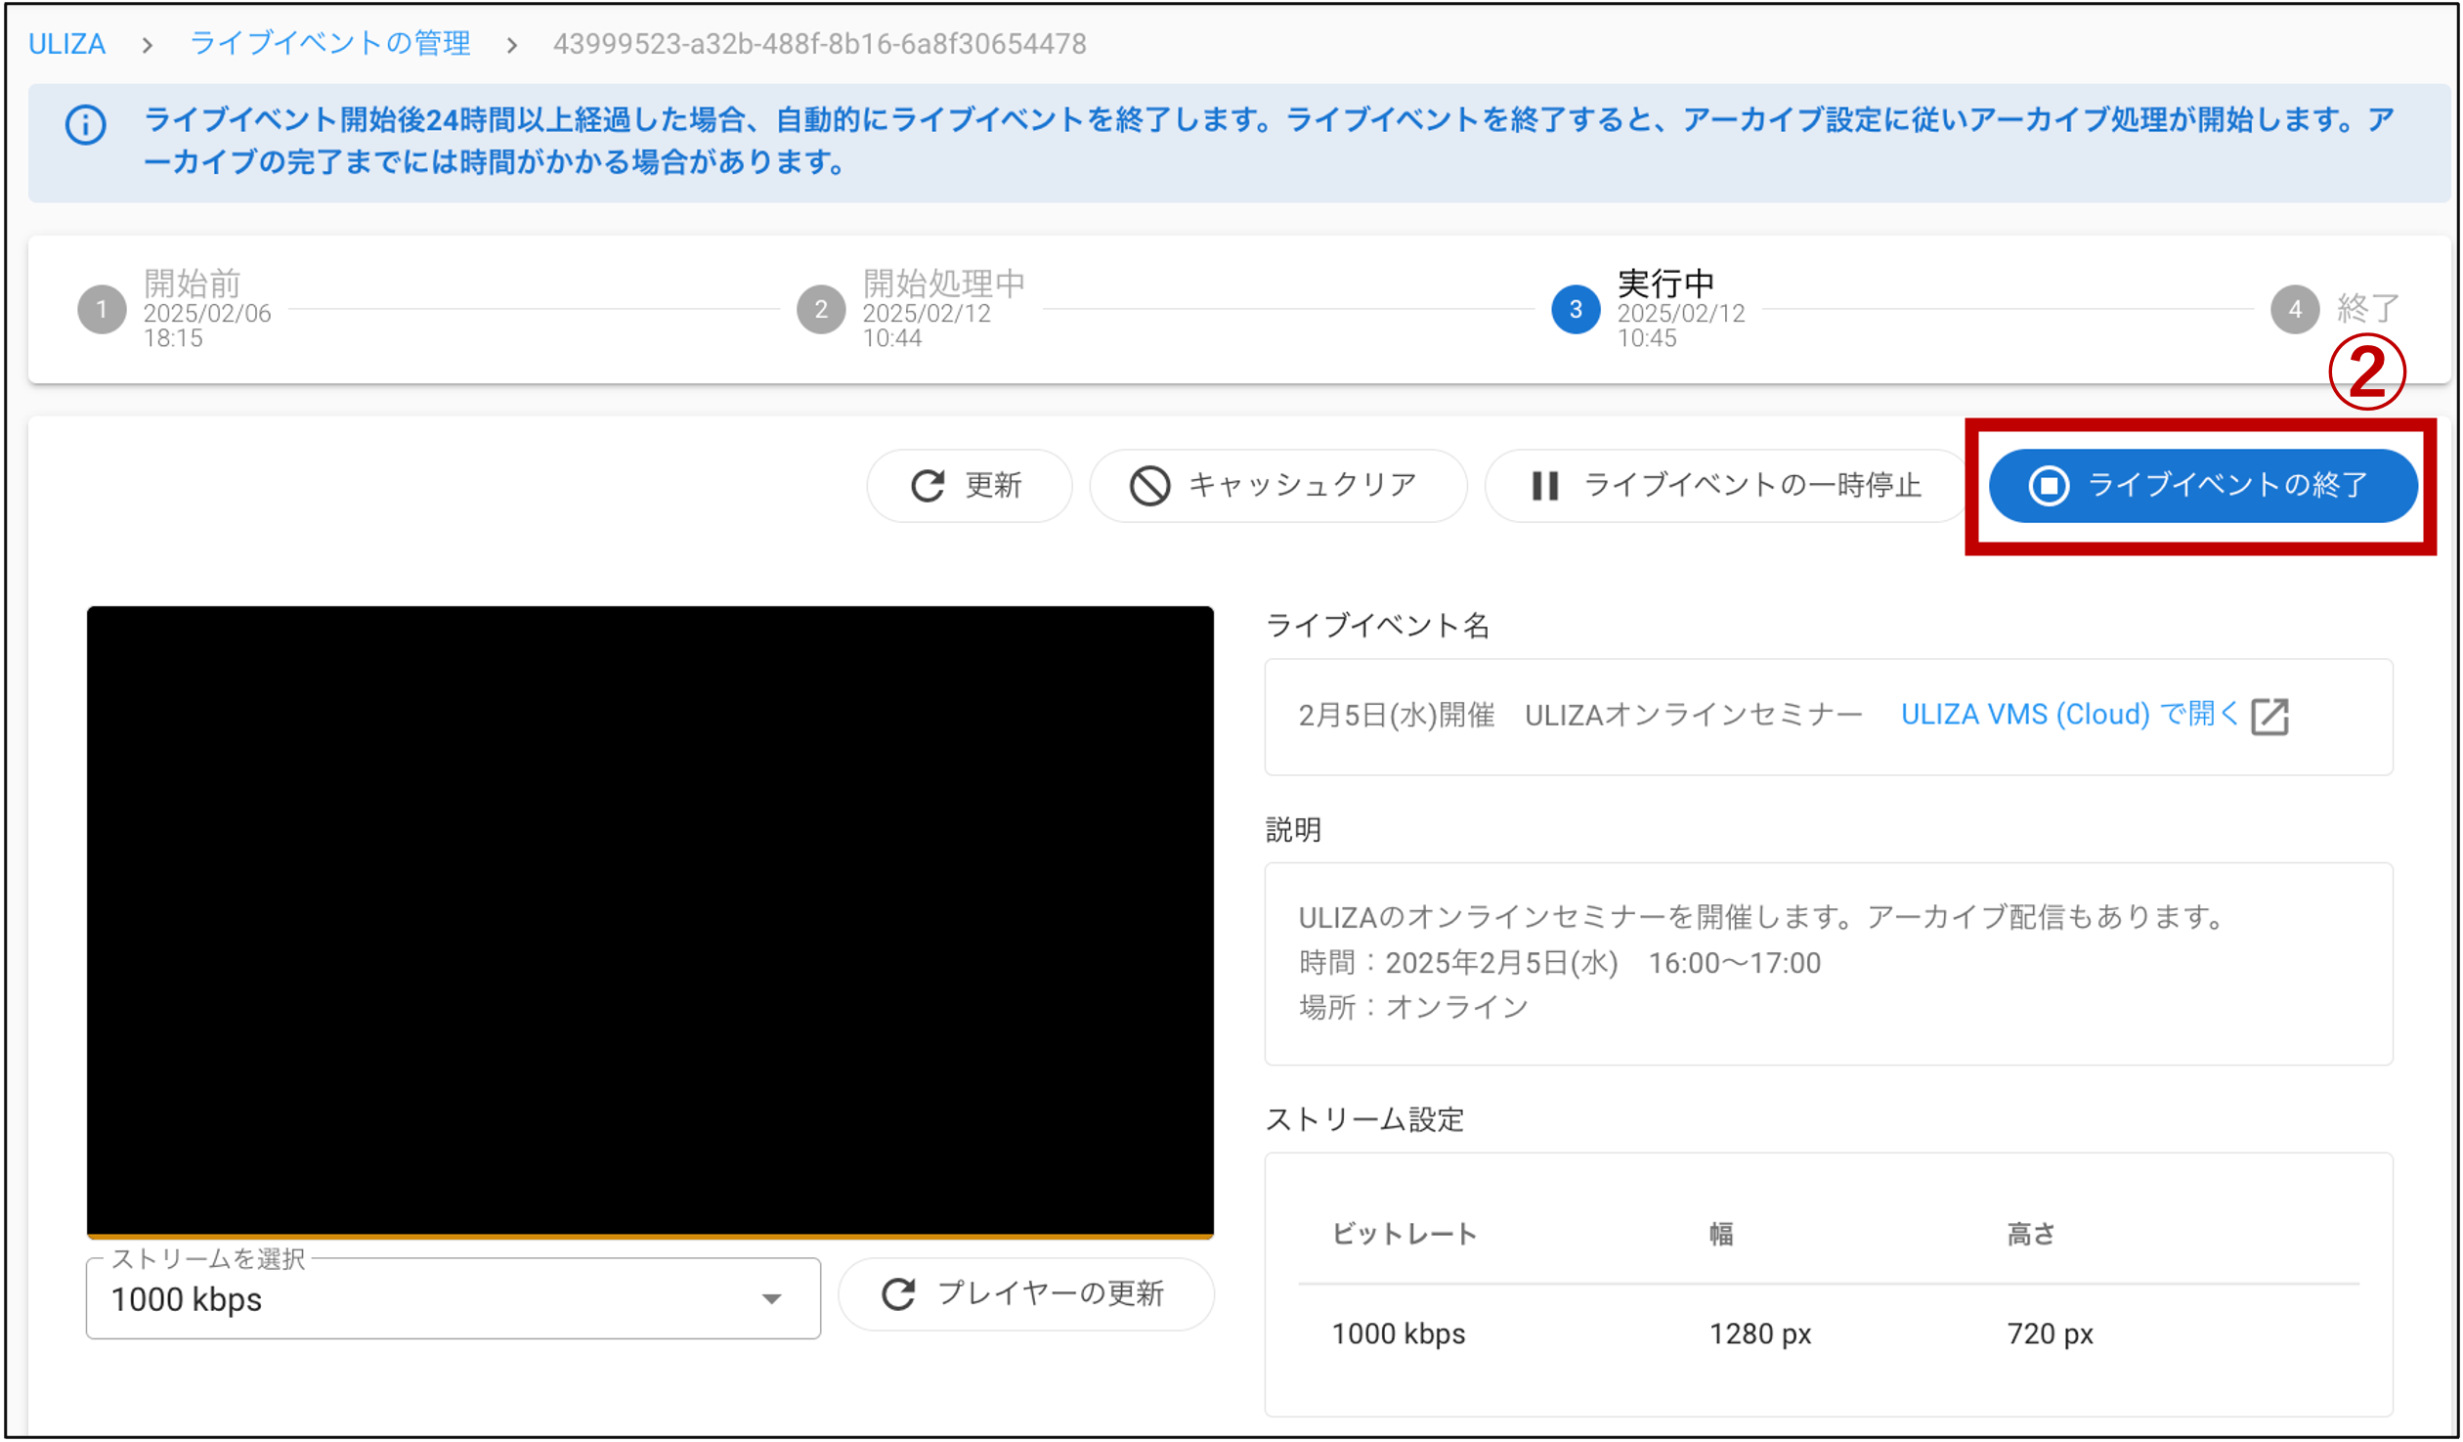This screenshot has width=2463, height=1442.
Task: Click the 終了 step label
Action: pos(2369,309)
